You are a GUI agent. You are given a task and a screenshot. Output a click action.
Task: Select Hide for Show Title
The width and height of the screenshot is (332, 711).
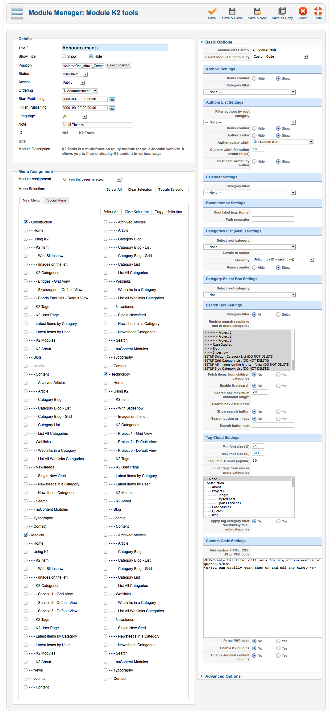[x=91, y=56]
